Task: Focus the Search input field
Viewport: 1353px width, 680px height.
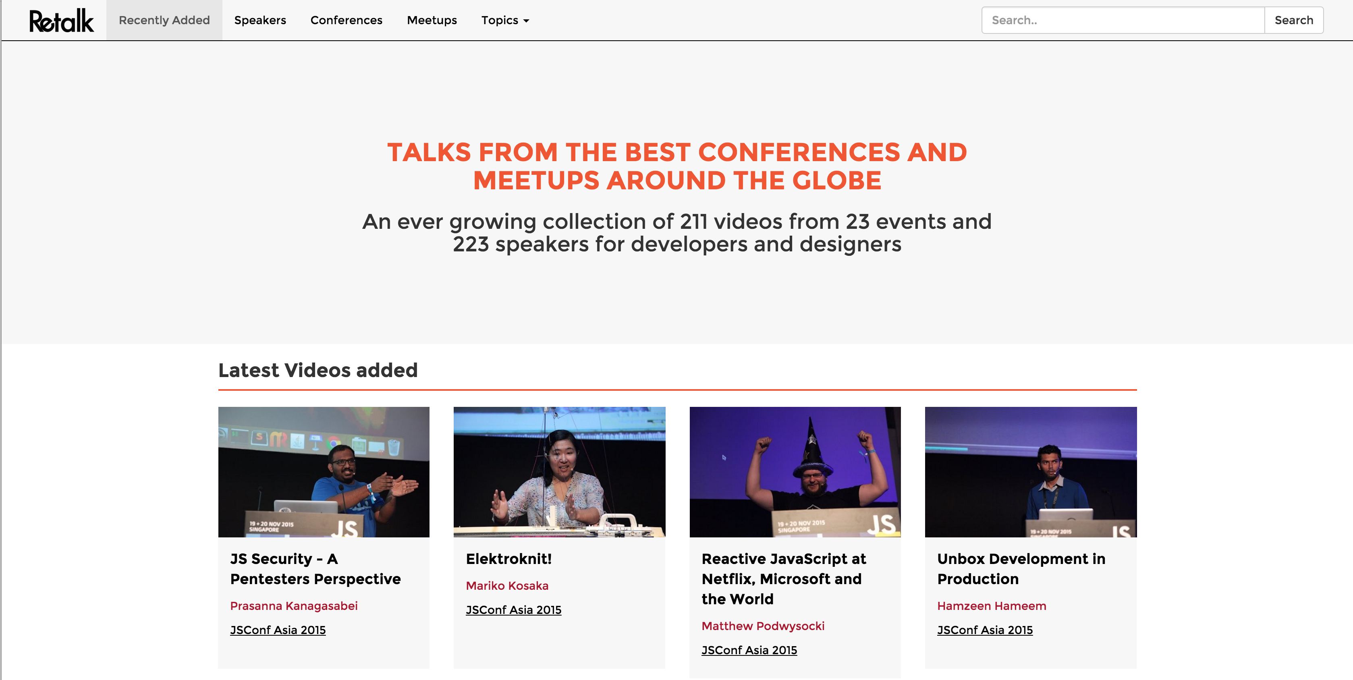Action: [1123, 21]
